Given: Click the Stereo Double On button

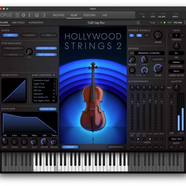Looking at the screenshot, I should 139,35.
